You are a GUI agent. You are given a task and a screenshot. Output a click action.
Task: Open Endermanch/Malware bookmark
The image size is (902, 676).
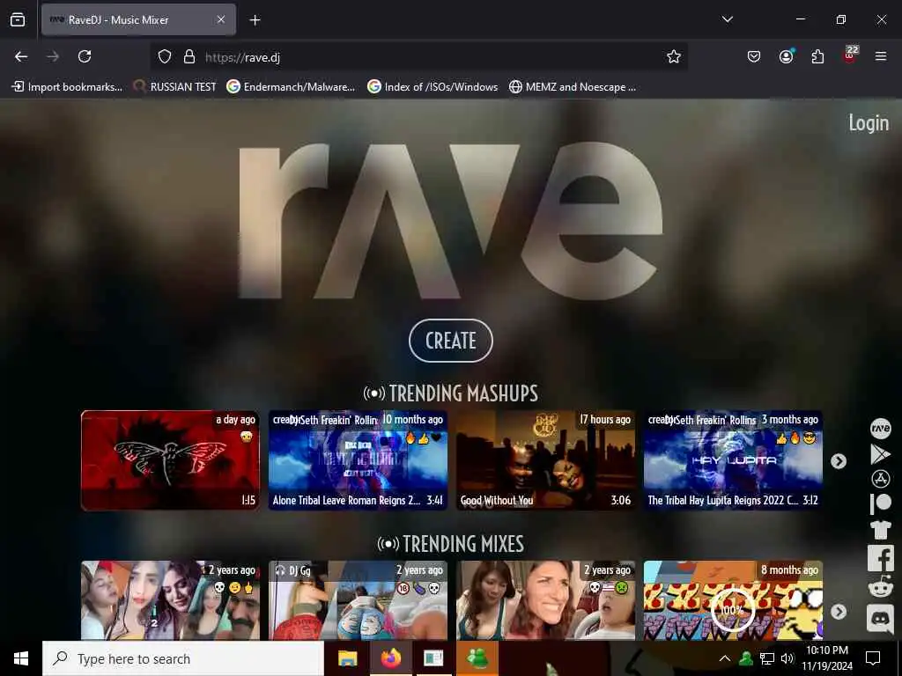point(291,87)
